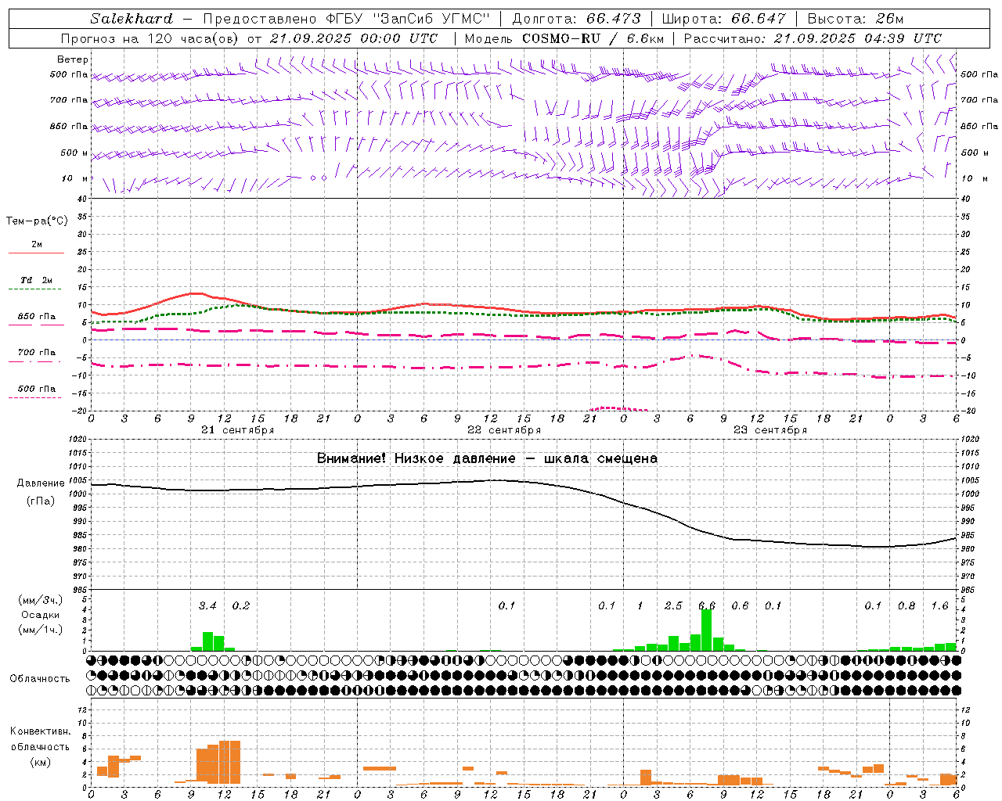
Task: Click the Тем-ра(°C) temperature label
Action: 37,221
